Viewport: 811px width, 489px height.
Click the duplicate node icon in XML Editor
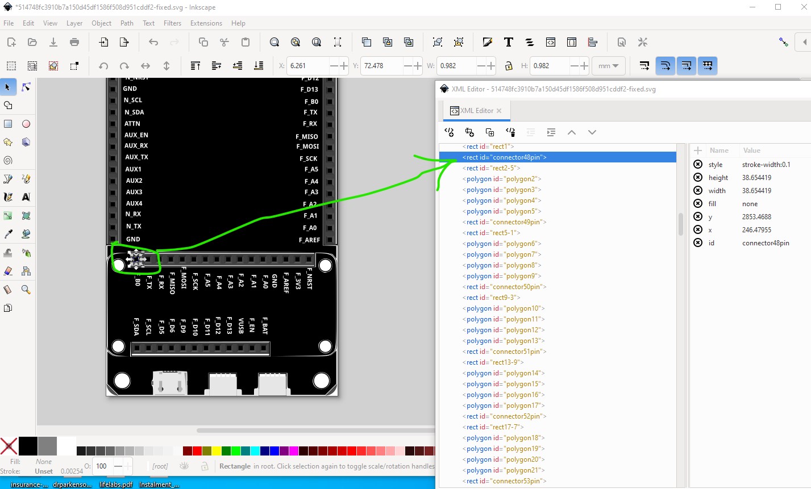(x=490, y=132)
